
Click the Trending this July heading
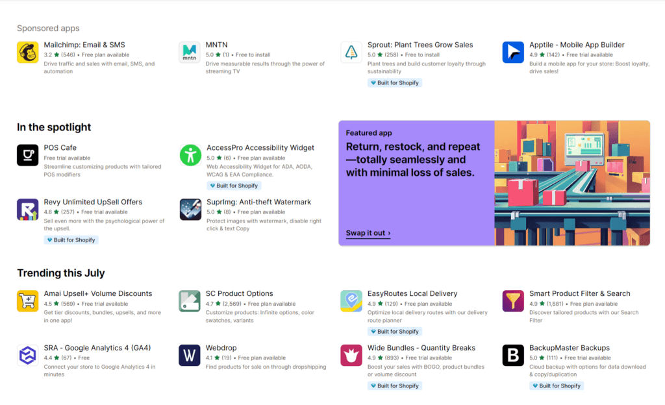61,273
